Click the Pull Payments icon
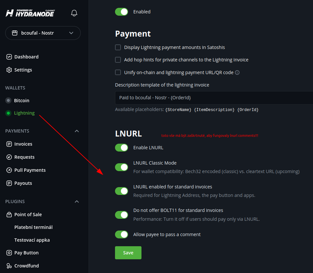The image size is (313, 273). click(x=9, y=170)
